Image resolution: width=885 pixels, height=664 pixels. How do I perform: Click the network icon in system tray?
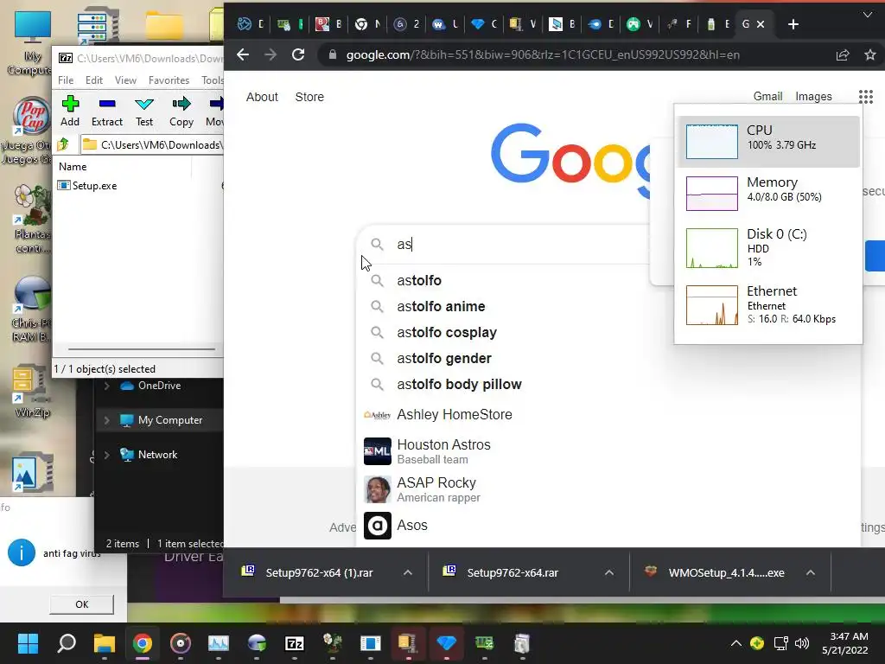click(780, 643)
